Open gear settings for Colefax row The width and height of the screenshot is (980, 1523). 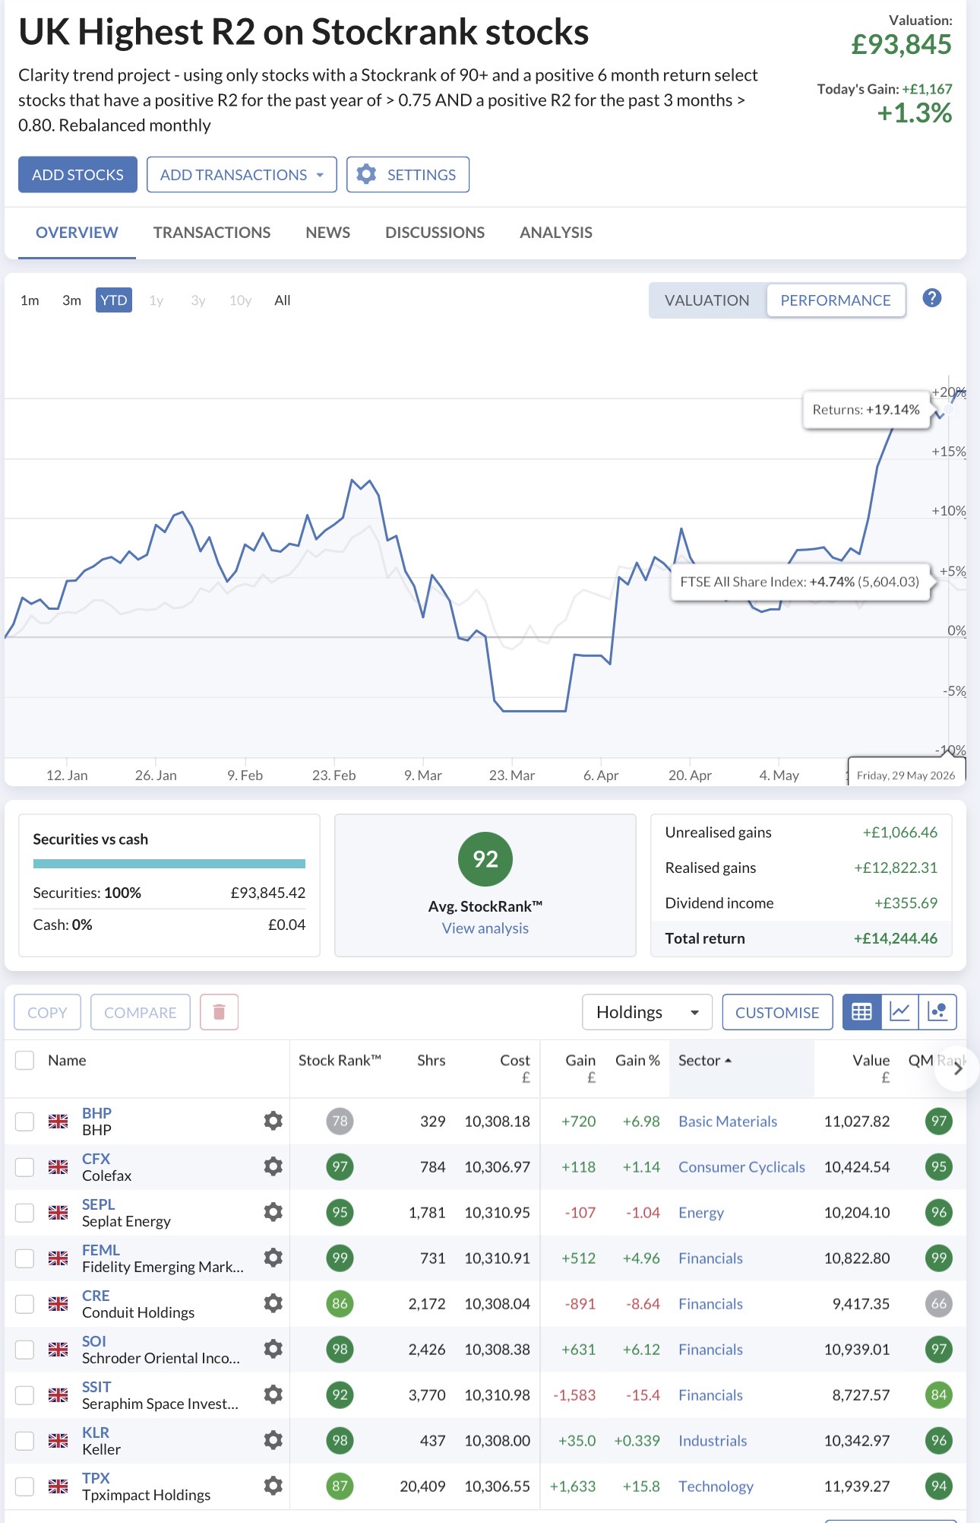(x=273, y=1166)
